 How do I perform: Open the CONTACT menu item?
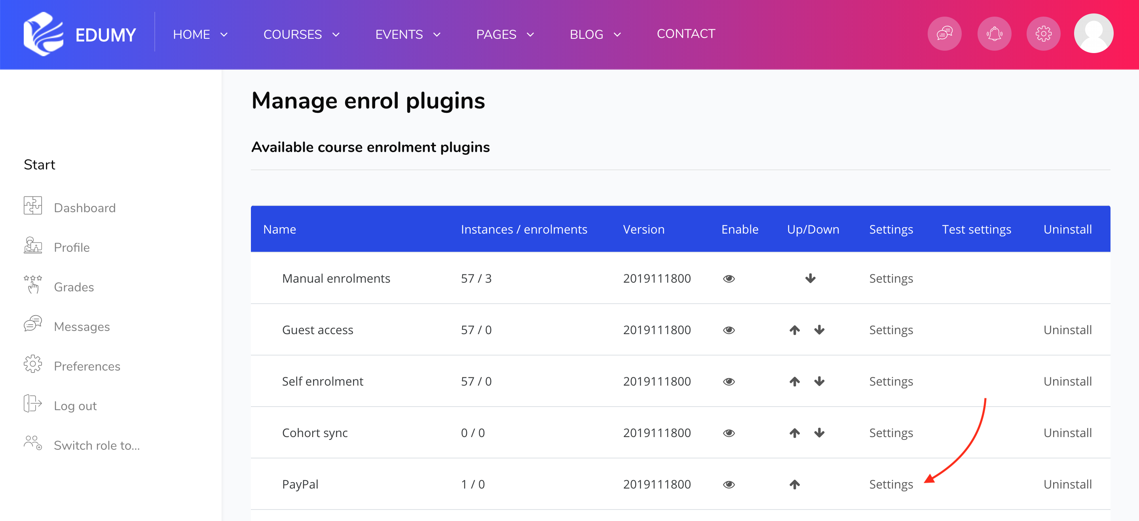[686, 34]
